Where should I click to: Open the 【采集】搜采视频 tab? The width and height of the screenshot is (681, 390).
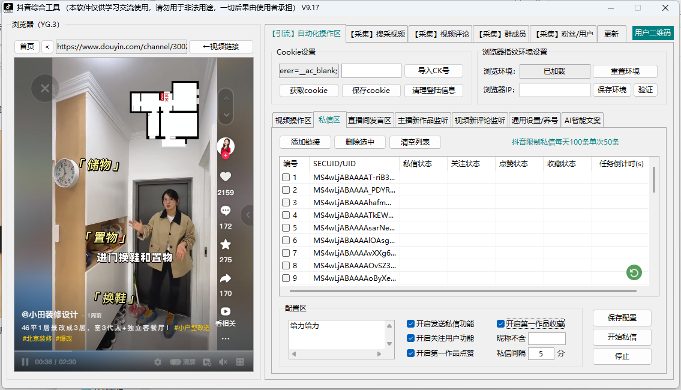[377, 34]
